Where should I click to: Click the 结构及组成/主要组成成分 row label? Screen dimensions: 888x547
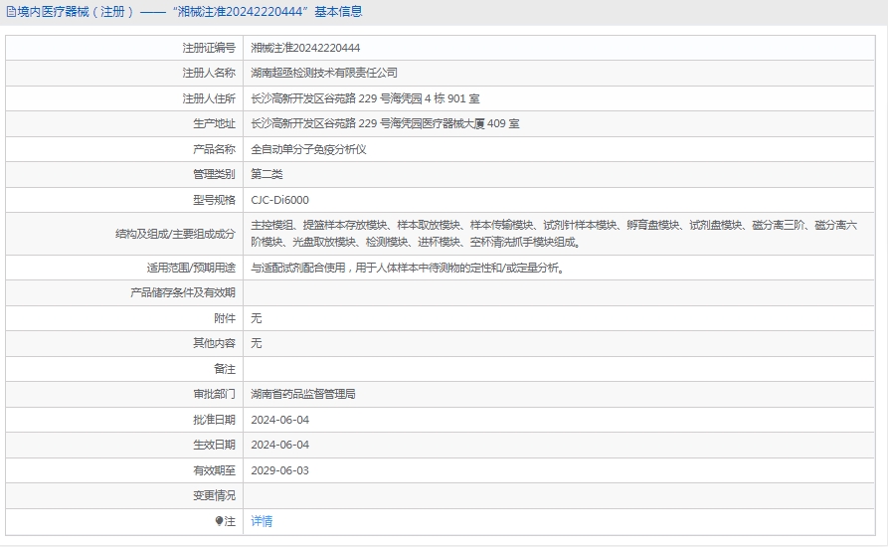[175, 234]
